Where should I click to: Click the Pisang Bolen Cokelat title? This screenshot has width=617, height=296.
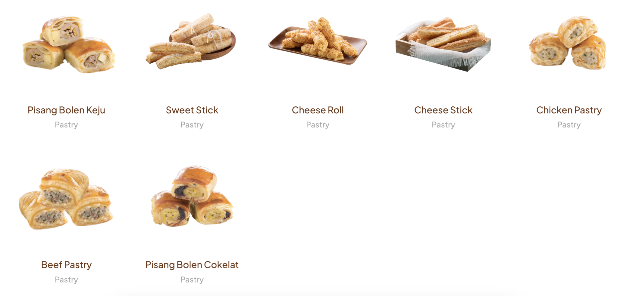coord(192,265)
